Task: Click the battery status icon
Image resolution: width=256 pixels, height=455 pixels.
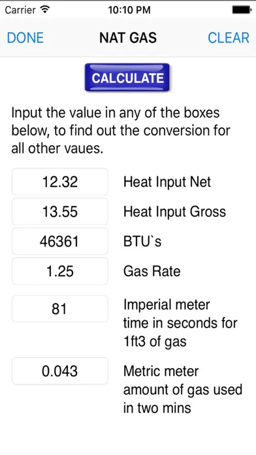Action: [x=242, y=10]
